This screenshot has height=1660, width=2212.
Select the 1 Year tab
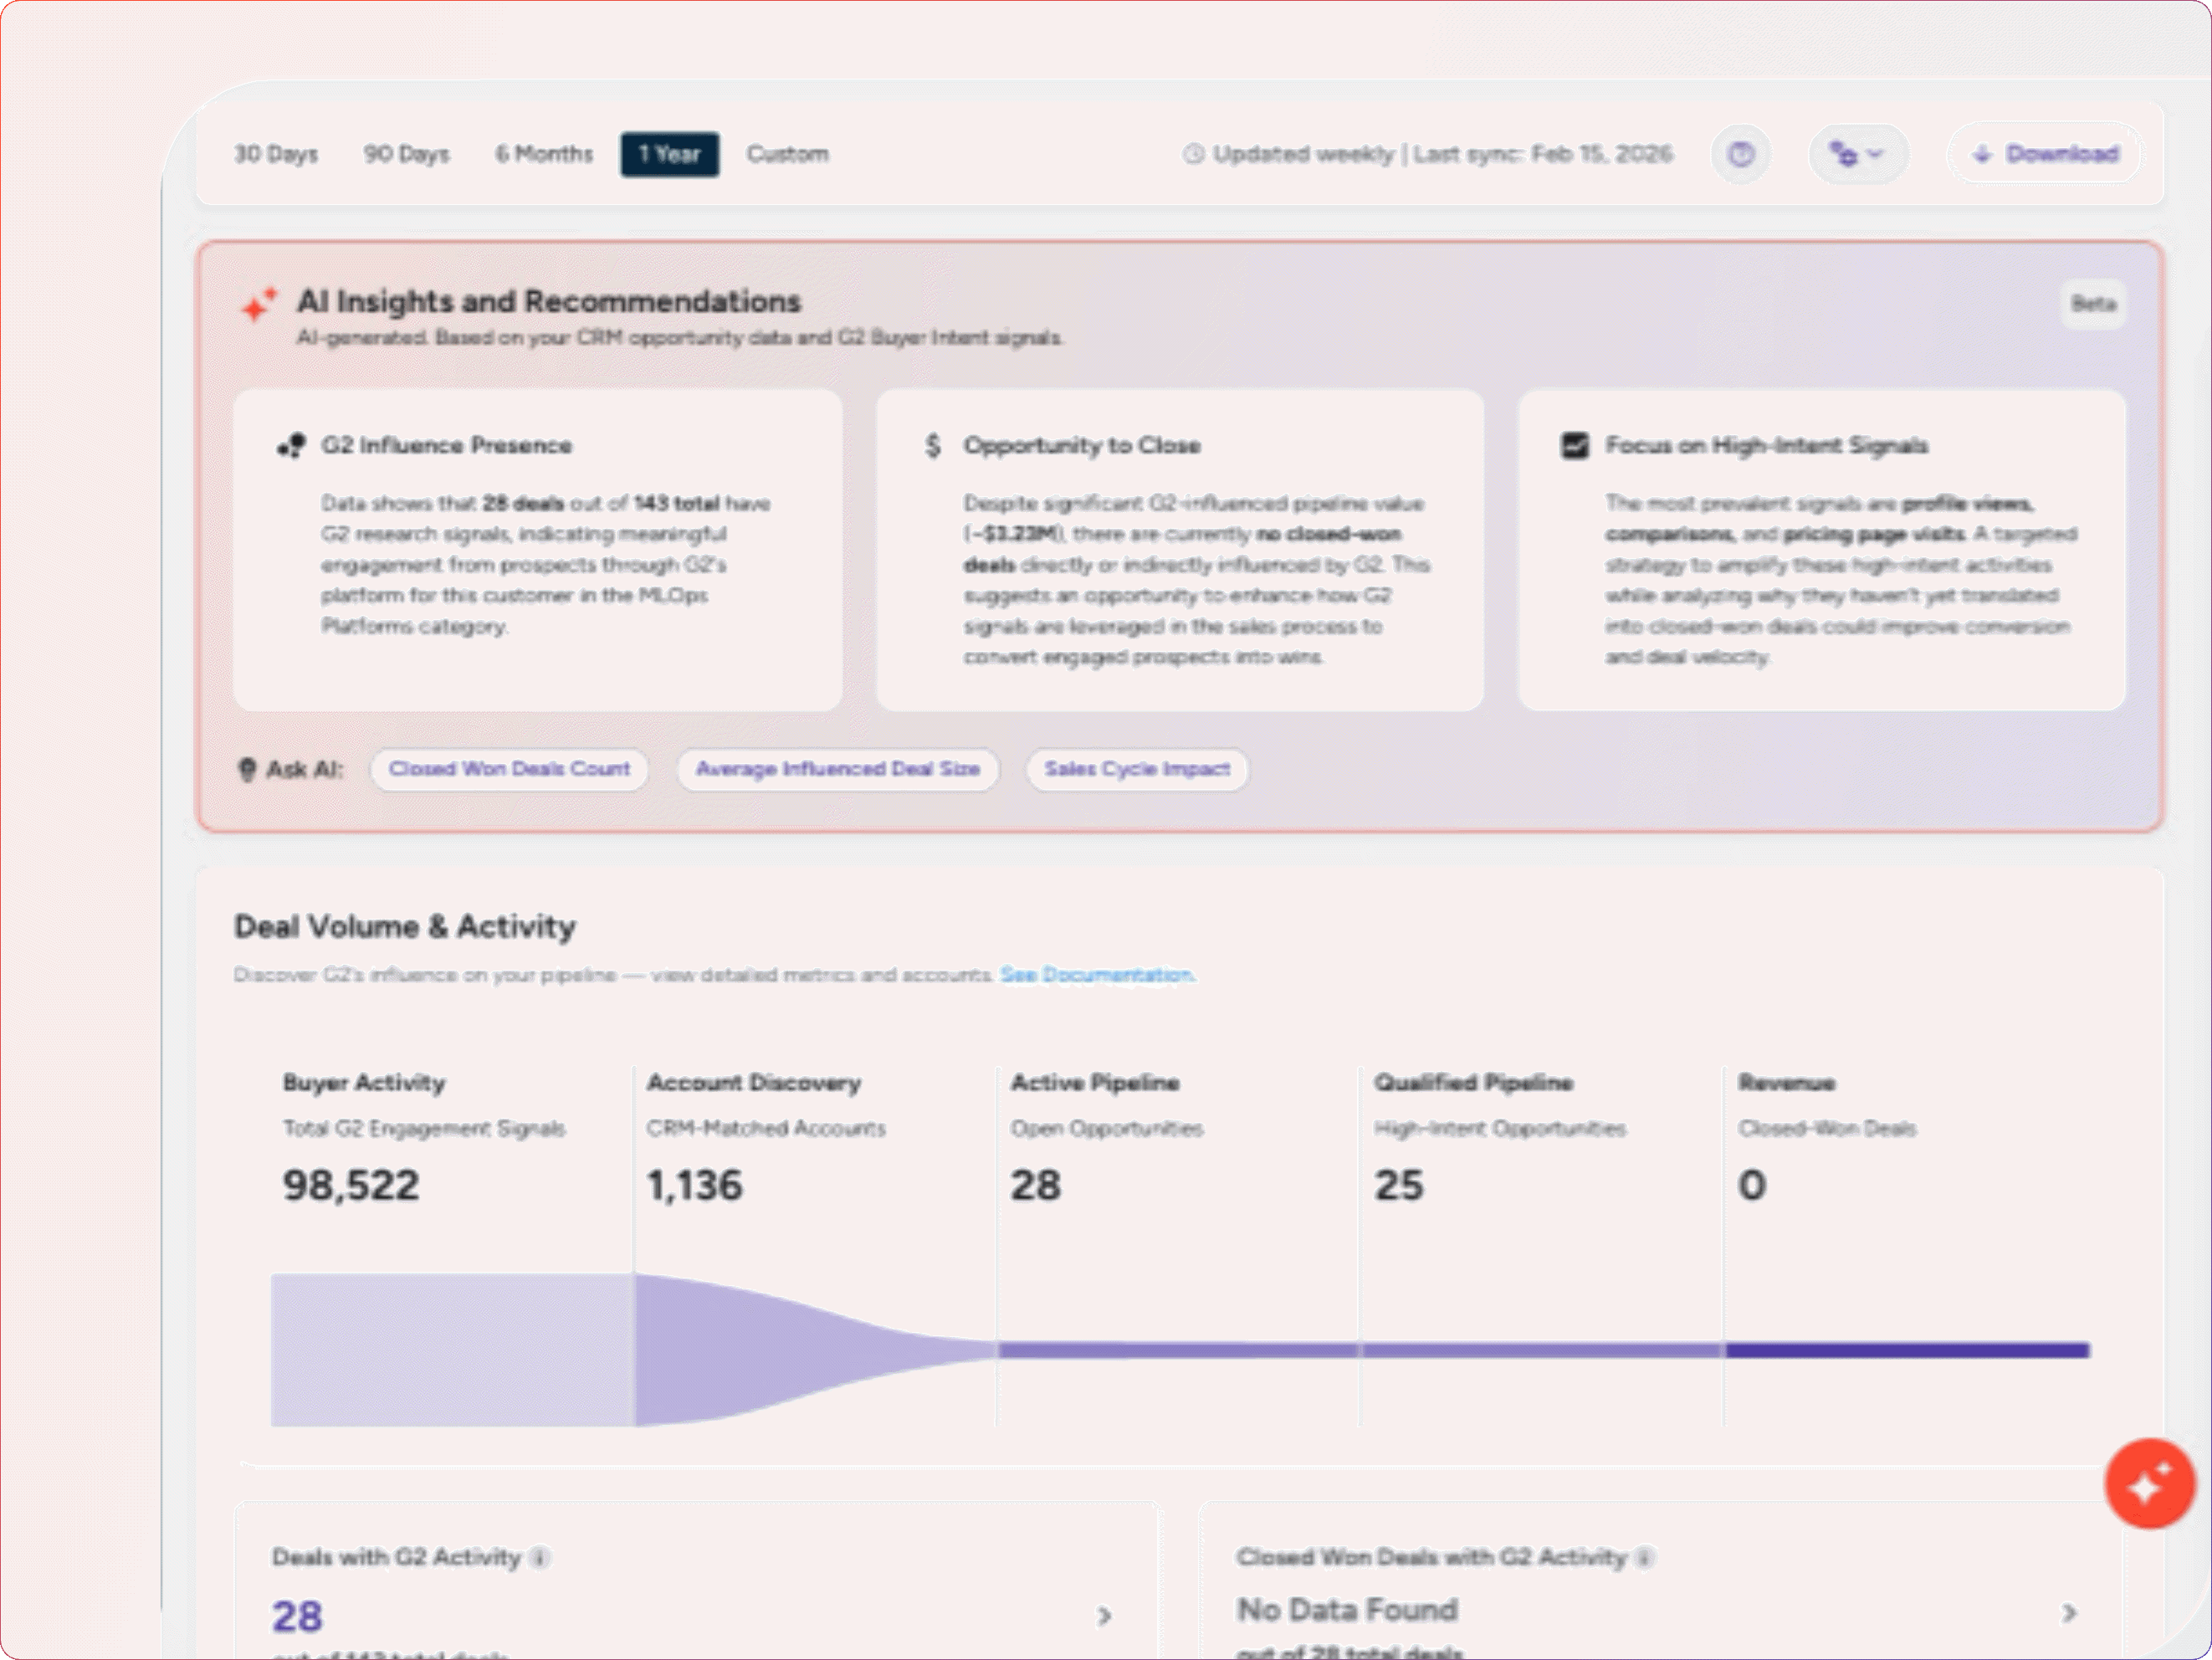tap(669, 154)
